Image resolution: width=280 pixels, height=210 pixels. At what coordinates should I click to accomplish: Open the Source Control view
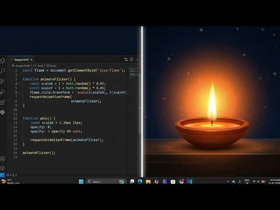[3, 81]
